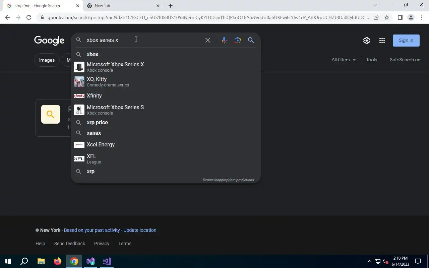The height and width of the screenshot is (268, 429).
Task: Open Visual Studio Installer taskbar icon
Action: 90,261
